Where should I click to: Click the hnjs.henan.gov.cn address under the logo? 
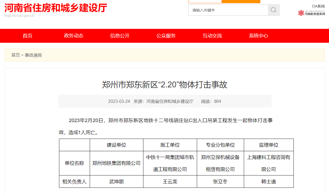click(19, 15)
